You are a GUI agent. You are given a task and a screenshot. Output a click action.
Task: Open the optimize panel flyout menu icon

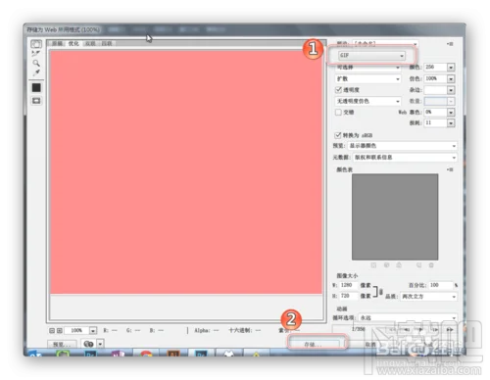(451, 44)
